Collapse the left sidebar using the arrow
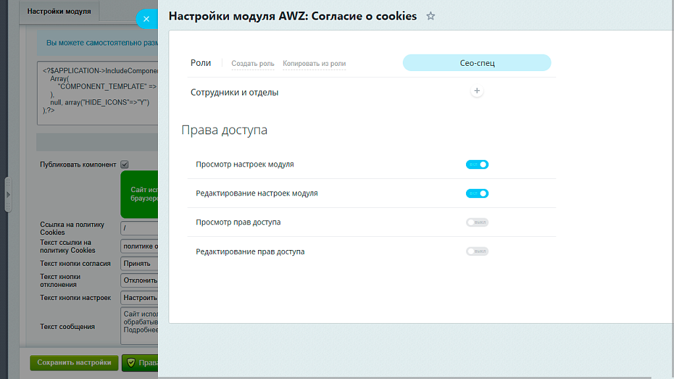This screenshot has width=674, height=379. 7,194
